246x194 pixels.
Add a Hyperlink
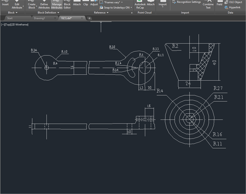point(235,7)
